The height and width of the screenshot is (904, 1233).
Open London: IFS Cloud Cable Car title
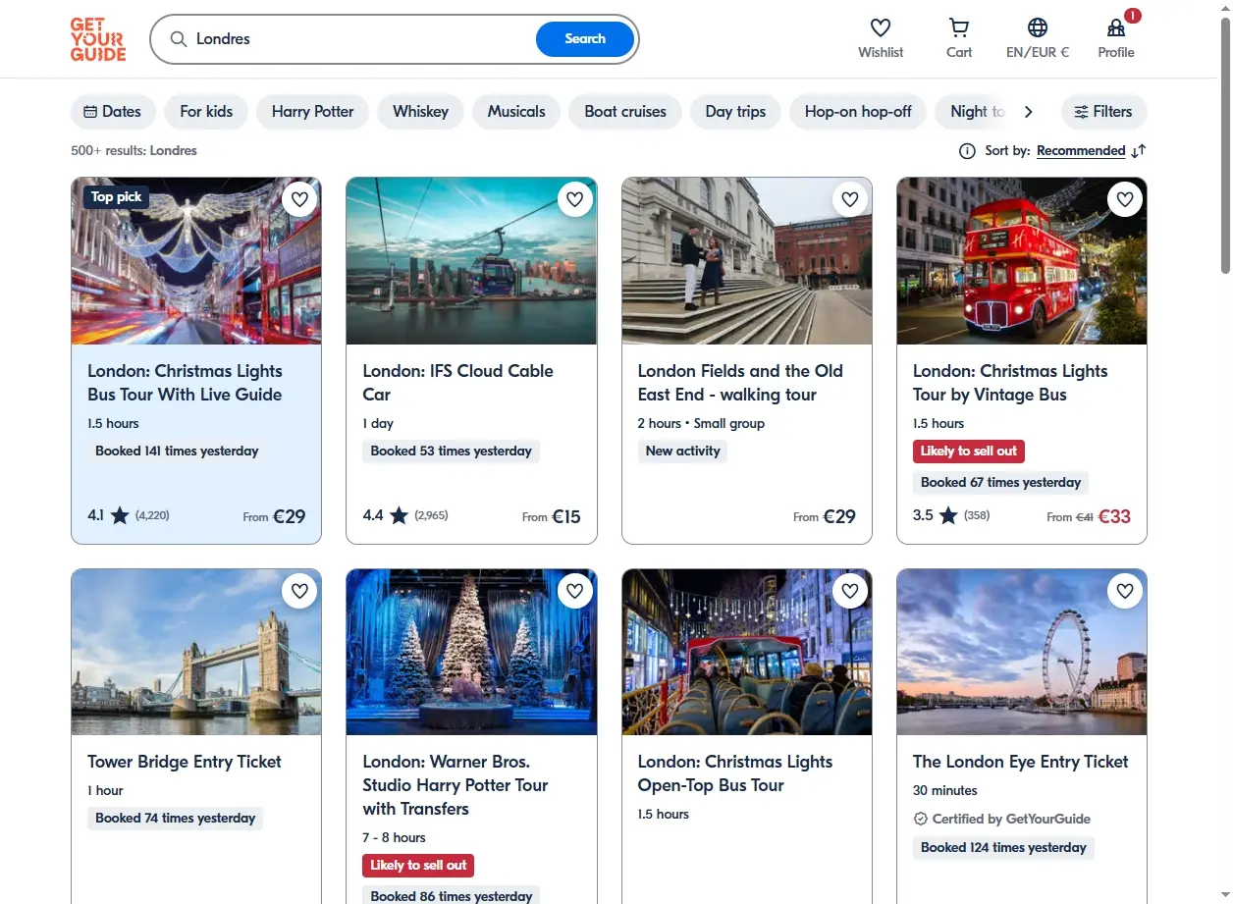(457, 383)
